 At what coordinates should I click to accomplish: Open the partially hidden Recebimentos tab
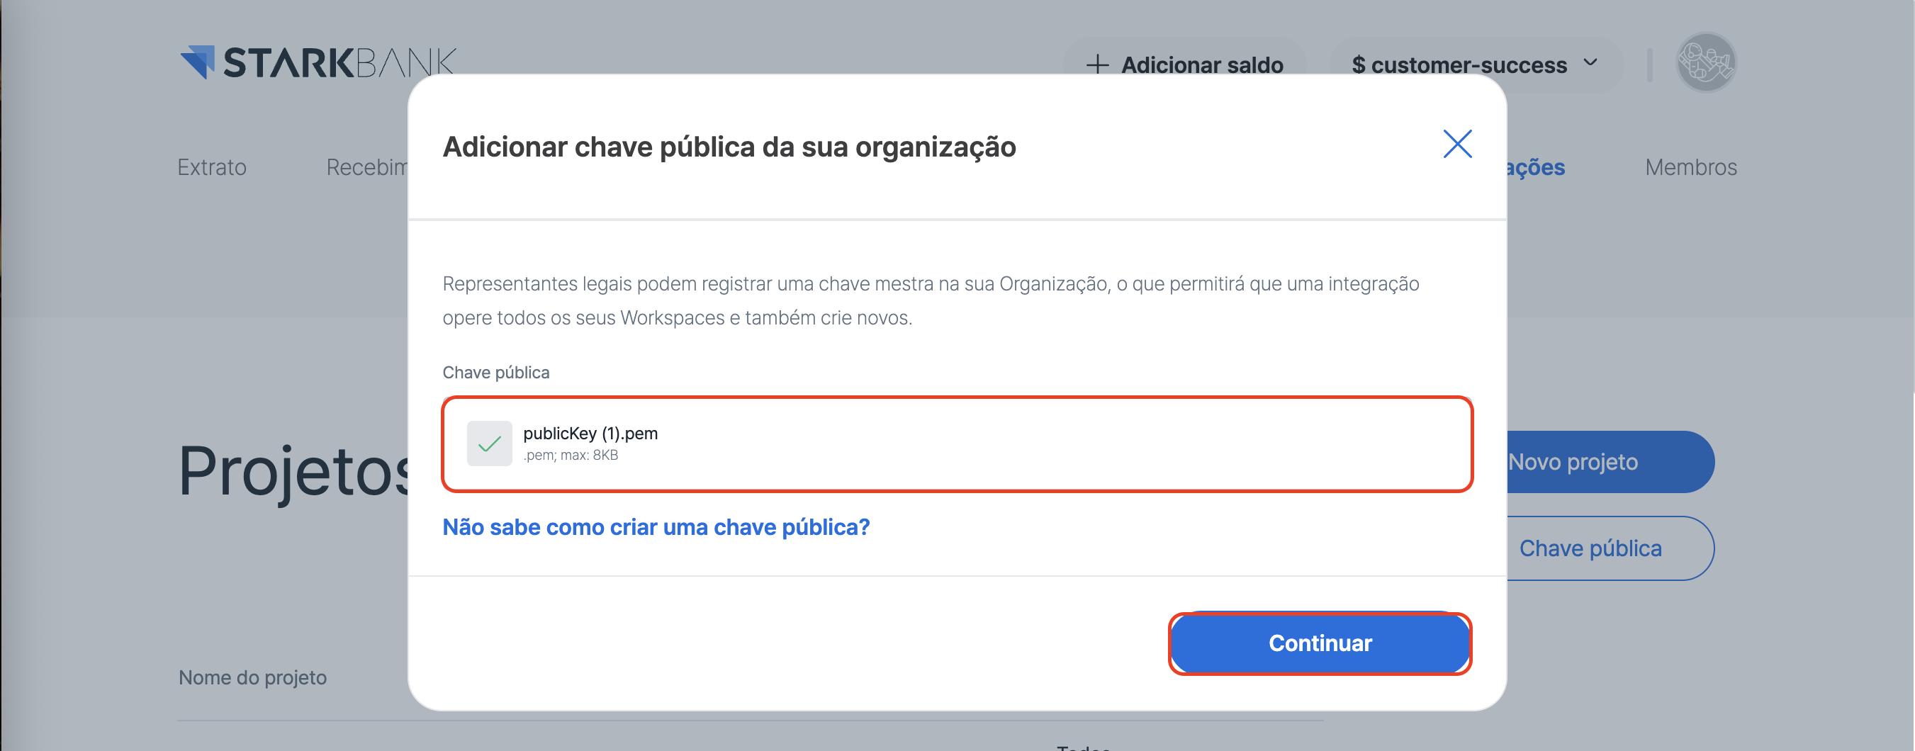click(x=366, y=168)
